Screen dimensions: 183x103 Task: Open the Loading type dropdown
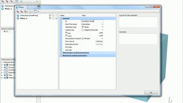click(102, 30)
